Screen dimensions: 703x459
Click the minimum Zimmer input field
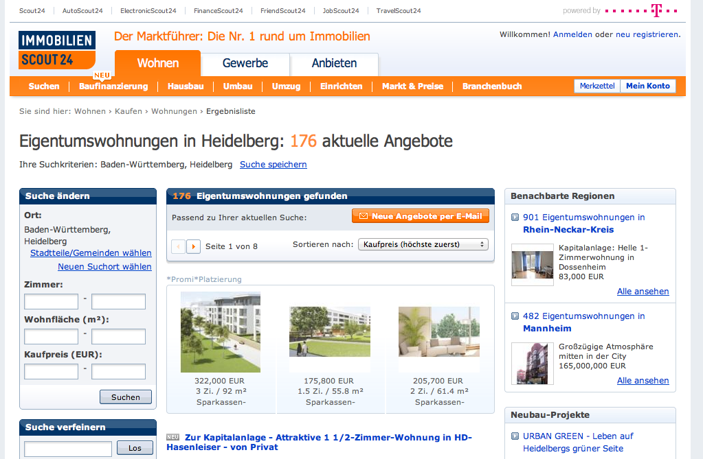[51, 301]
